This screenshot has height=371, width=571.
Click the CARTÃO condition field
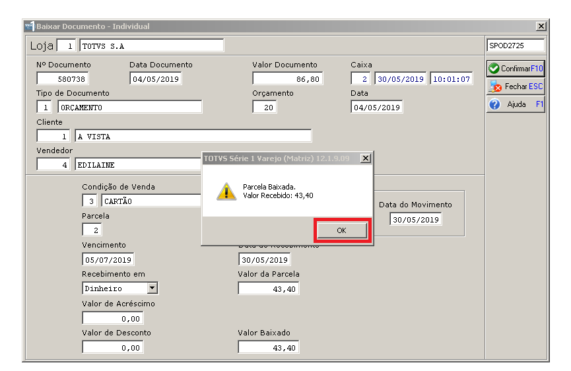point(151,201)
